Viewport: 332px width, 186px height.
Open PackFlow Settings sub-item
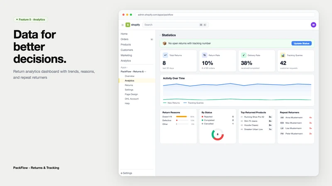coord(129,90)
